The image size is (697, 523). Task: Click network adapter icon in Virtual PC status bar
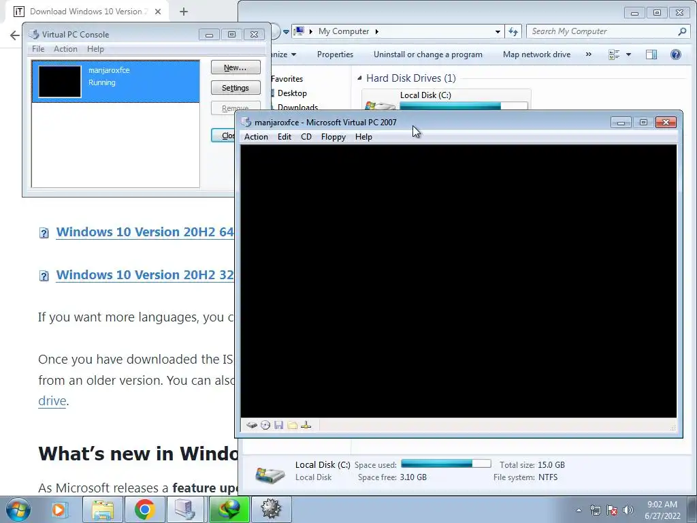[x=306, y=425]
